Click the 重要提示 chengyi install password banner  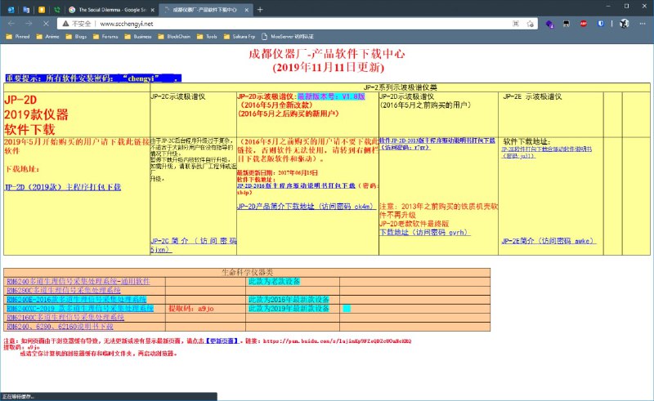(93, 78)
